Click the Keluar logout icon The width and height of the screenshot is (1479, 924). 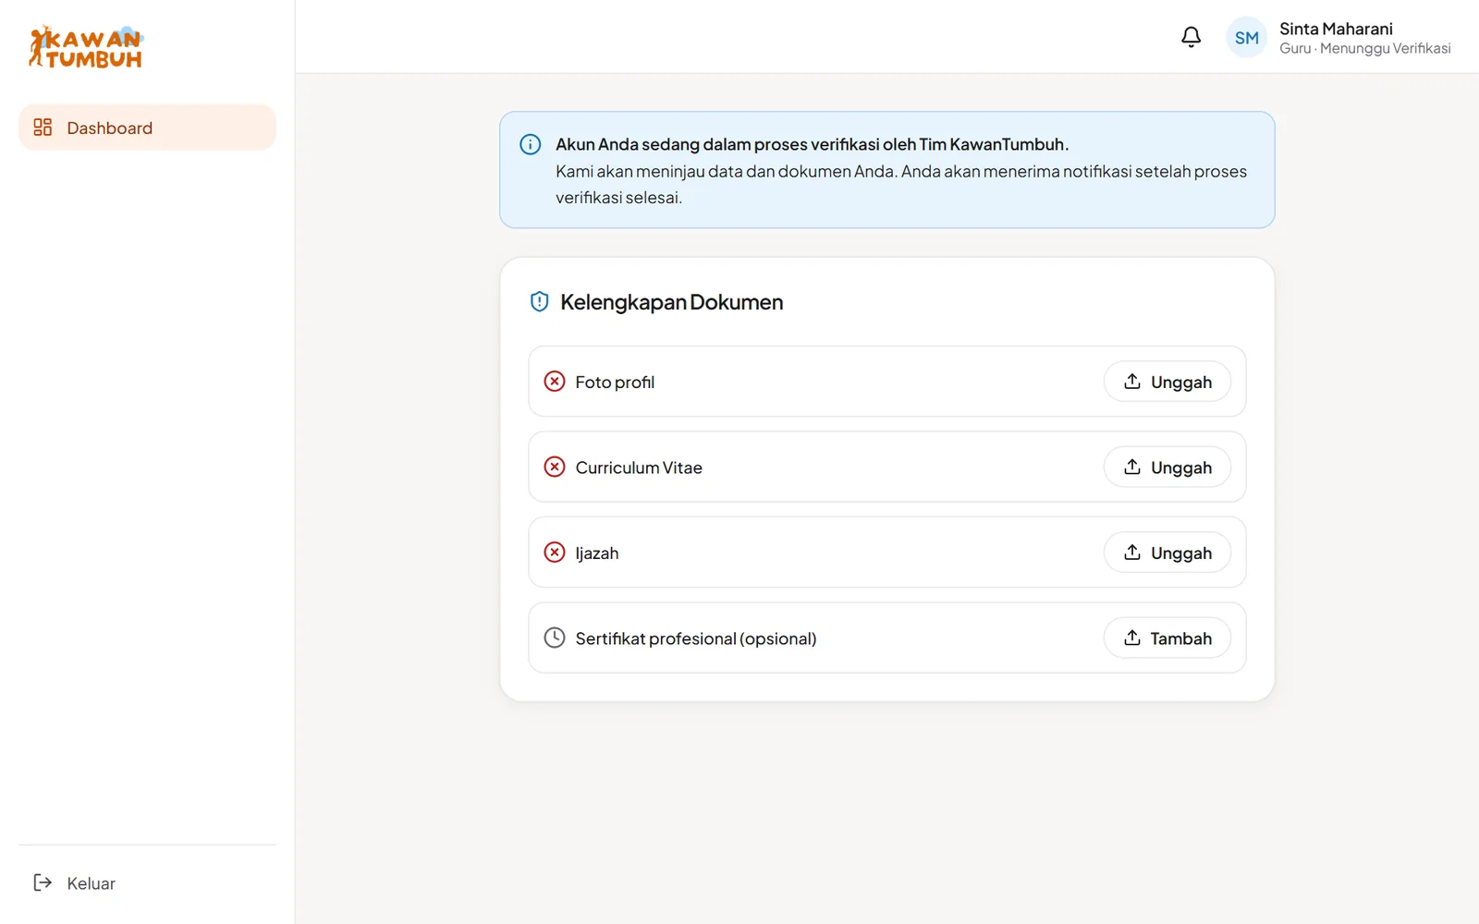coord(43,882)
